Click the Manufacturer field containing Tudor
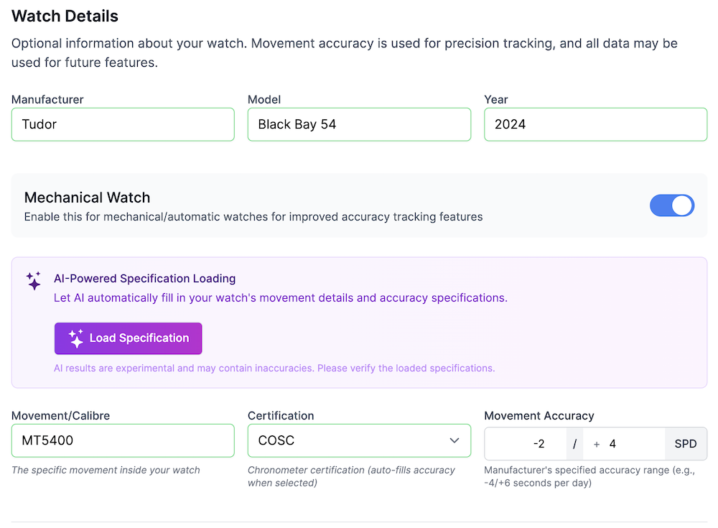Viewport: 718px width, 528px height. [122, 124]
